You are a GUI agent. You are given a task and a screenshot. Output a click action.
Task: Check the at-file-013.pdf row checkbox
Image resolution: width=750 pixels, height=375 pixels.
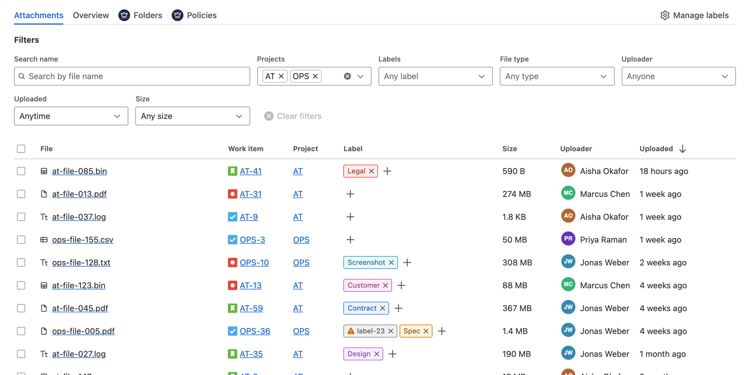point(21,194)
